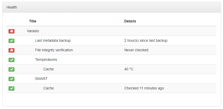Select the SMART tree node

click(x=41, y=79)
